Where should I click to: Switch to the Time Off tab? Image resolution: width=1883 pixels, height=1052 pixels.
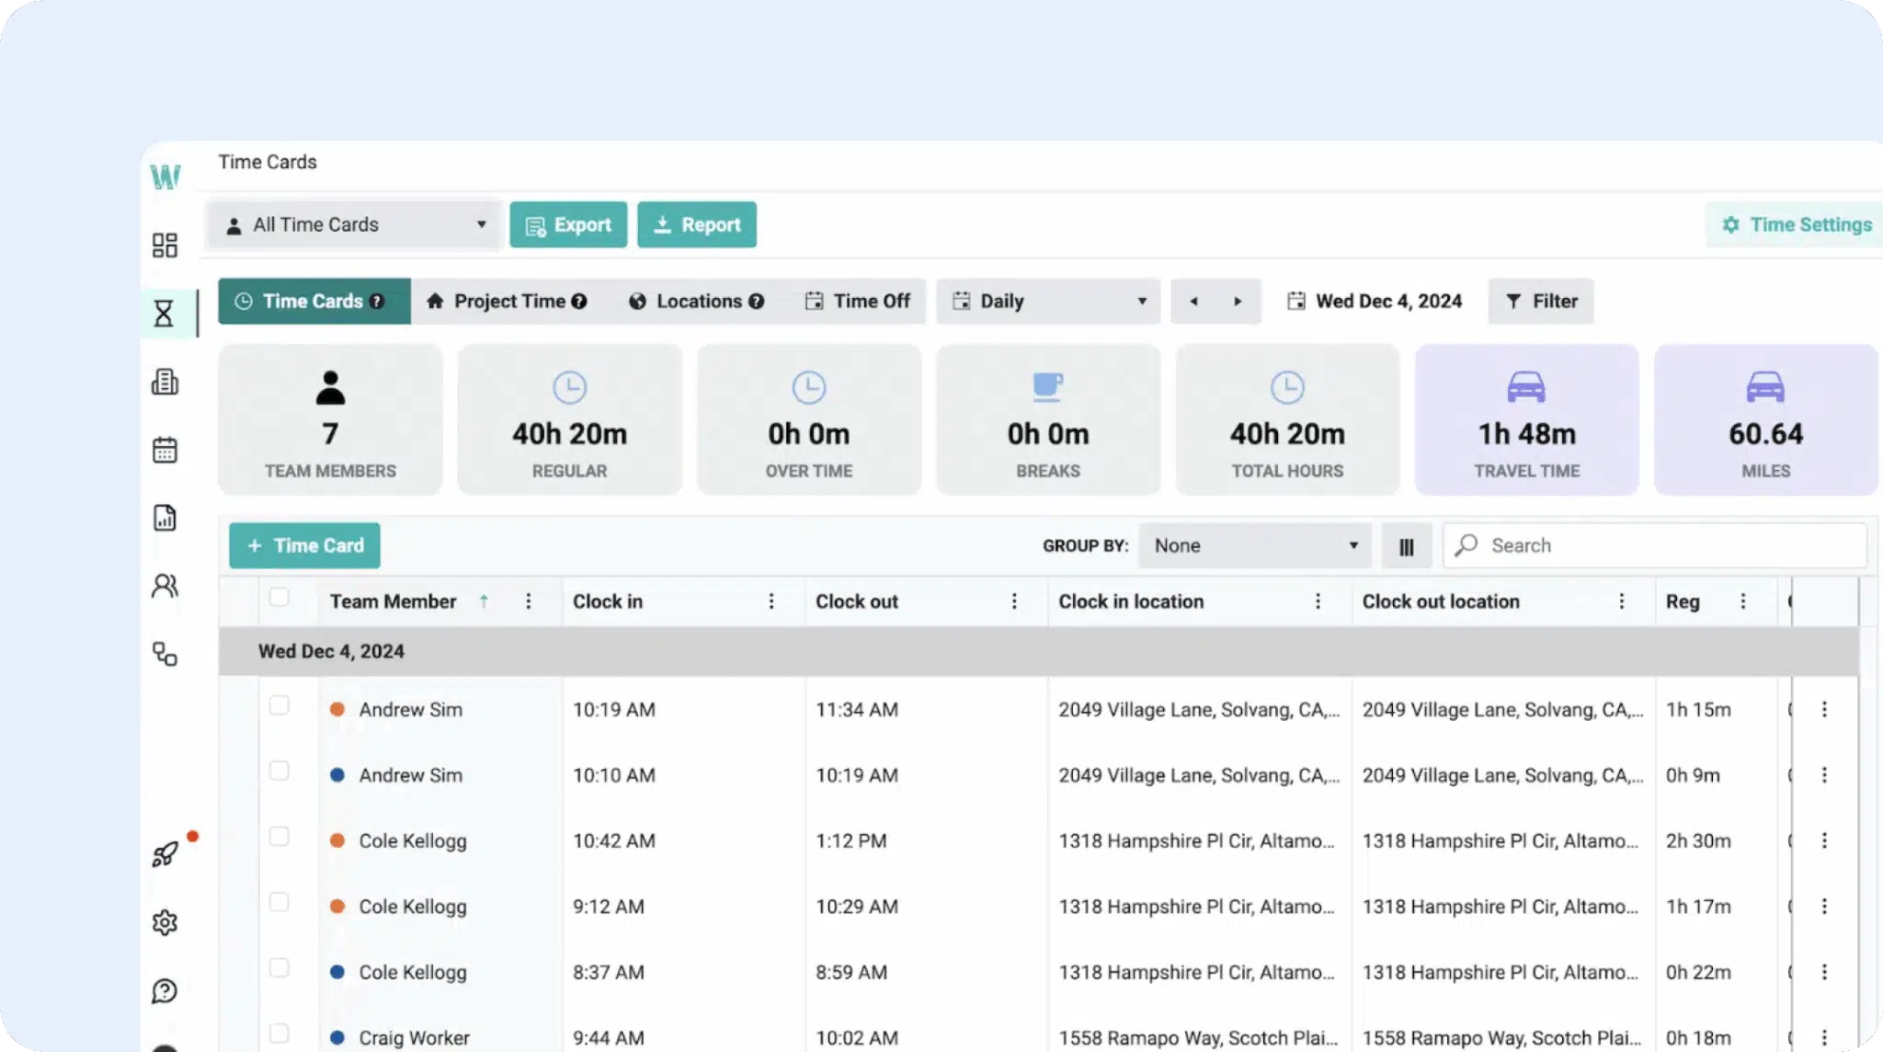coord(857,302)
